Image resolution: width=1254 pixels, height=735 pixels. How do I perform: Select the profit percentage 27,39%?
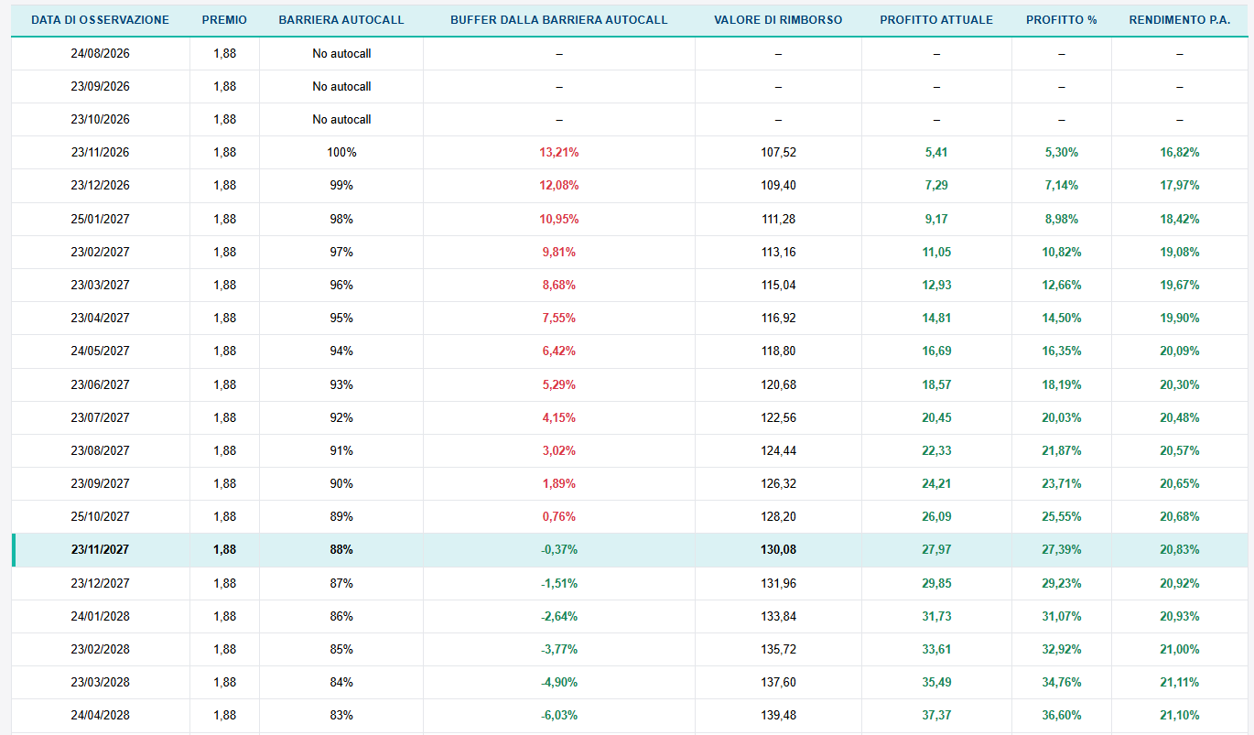pos(1062,549)
